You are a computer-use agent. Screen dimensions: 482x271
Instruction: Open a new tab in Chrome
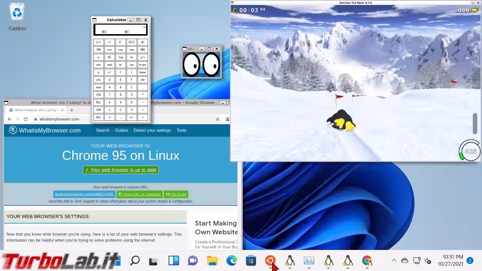pyautogui.click(x=72, y=110)
